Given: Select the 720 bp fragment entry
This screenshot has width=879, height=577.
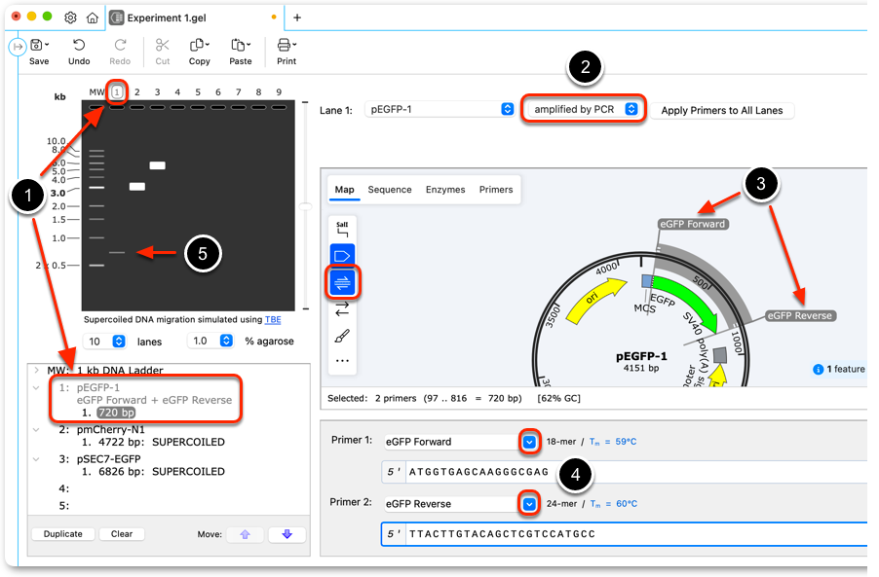Looking at the screenshot, I should [x=116, y=413].
